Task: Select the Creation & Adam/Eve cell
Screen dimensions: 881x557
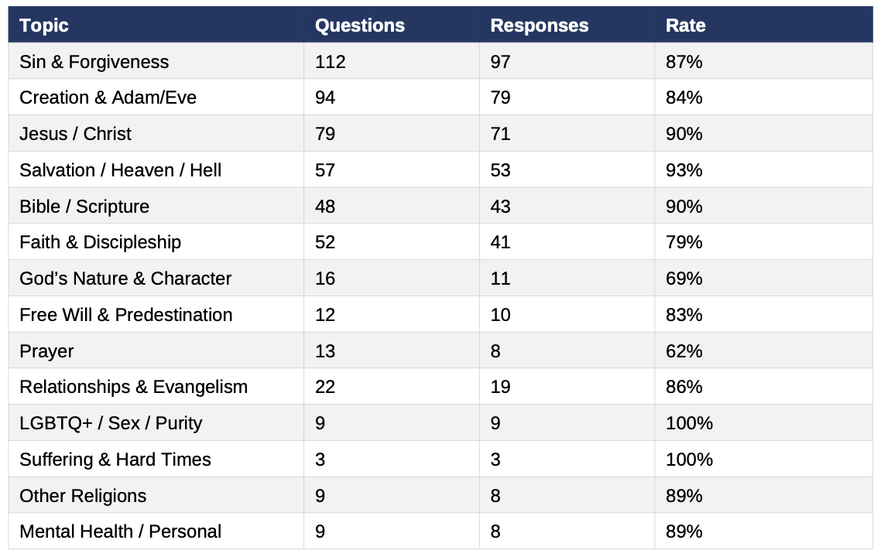Action: pyautogui.click(x=156, y=97)
